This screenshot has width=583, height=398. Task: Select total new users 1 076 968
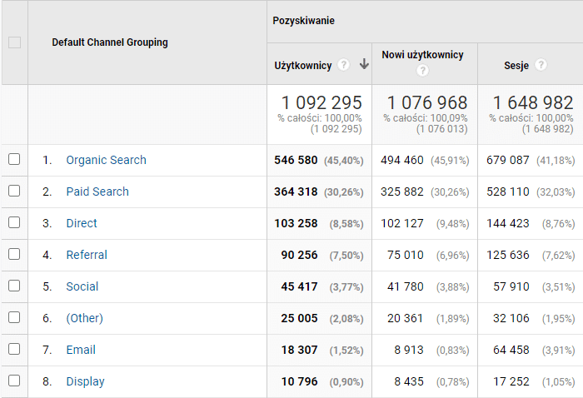coord(426,102)
